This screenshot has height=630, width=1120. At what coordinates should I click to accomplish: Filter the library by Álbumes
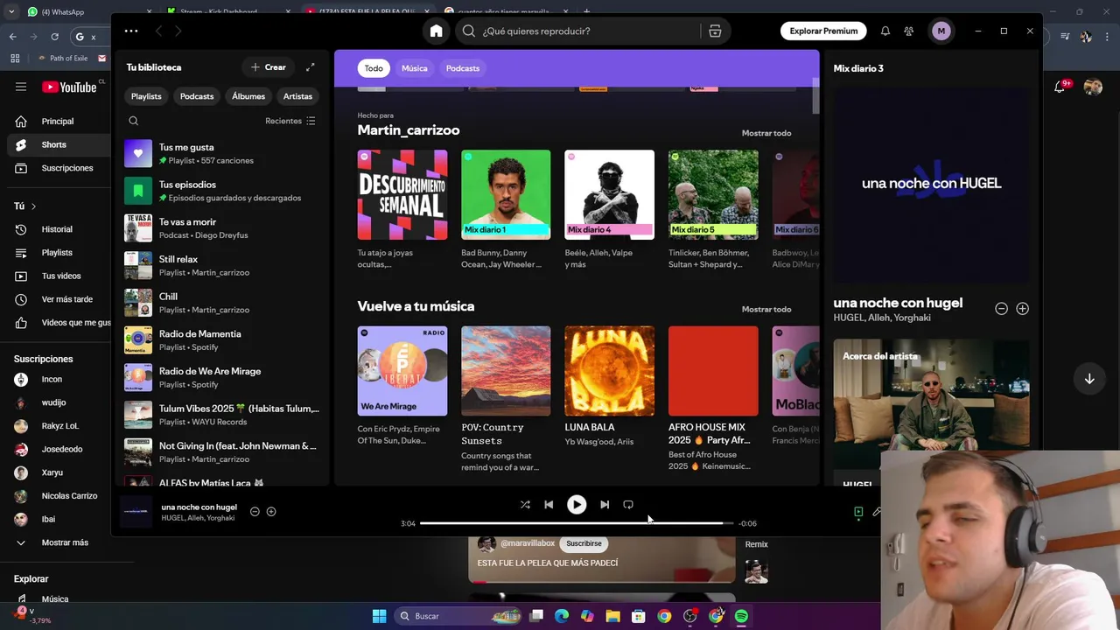(x=248, y=96)
